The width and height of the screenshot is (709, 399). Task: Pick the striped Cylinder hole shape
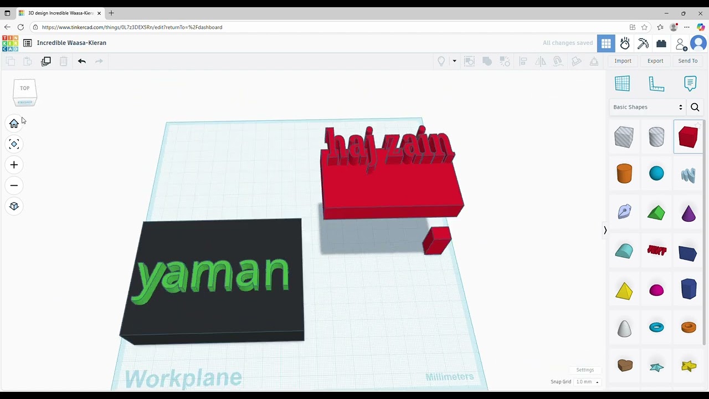[x=656, y=137]
